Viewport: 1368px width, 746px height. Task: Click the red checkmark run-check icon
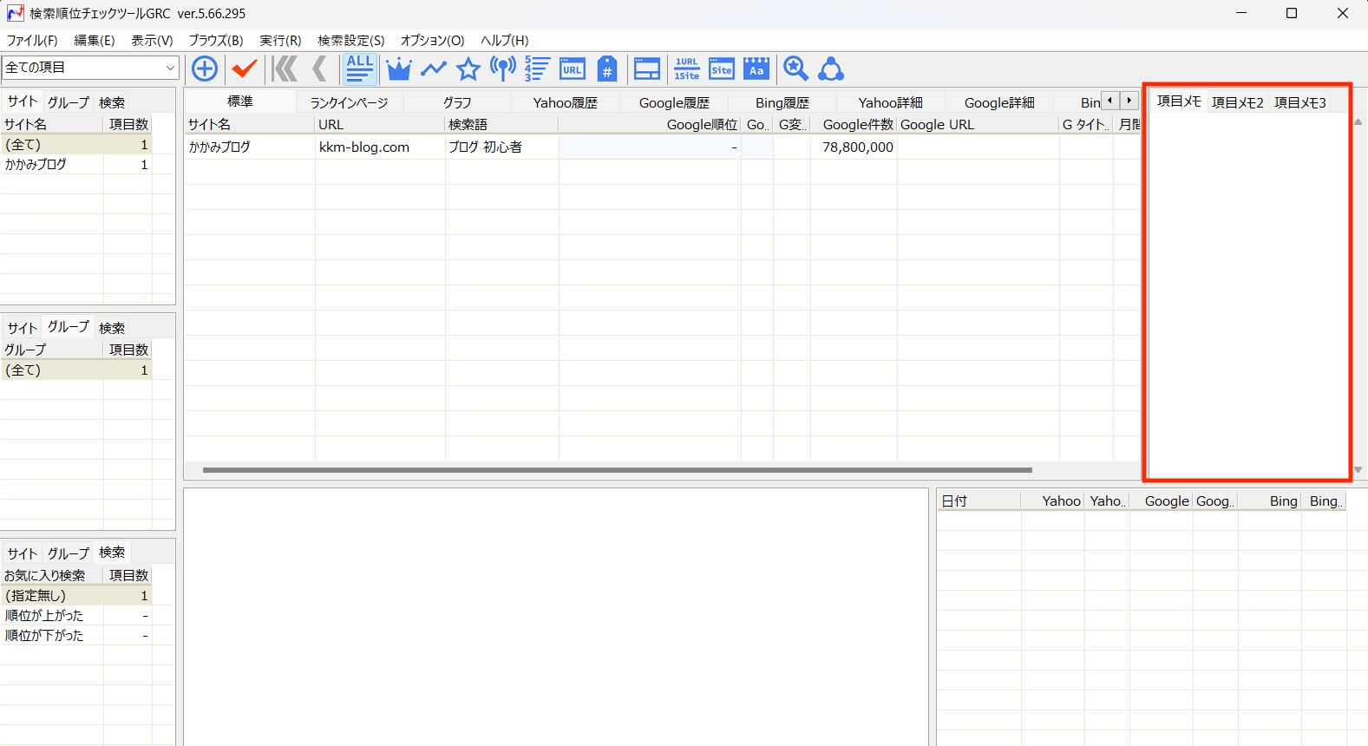(x=245, y=69)
